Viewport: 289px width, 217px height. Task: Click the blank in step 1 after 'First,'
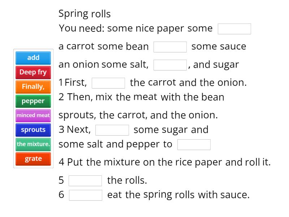109,83
